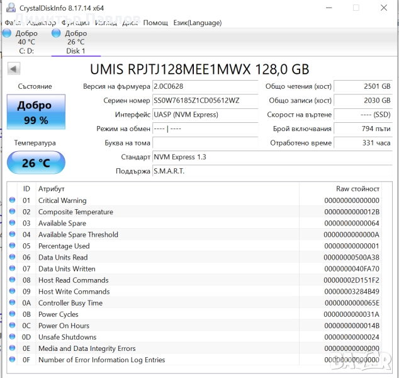Click status dot of Percentage Used row
This screenshot has height=378, width=399.
[12, 246]
